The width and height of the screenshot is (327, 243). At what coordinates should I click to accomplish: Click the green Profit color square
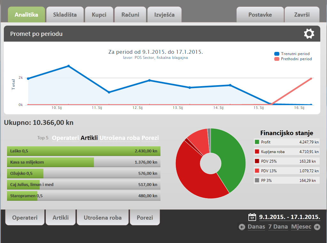click(257, 142)
